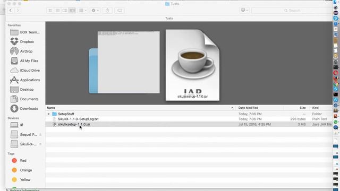Image resolution: width=340 pixels, height=191 pixels.
Task: Click the "Jul 15, 2016, 4:35 PM" date
Action: click(254, 124)
